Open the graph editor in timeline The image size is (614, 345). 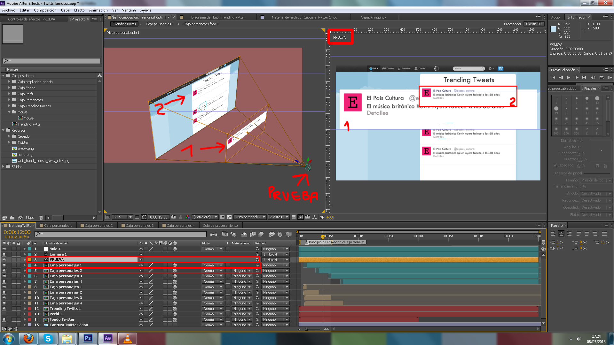point(288,234)
